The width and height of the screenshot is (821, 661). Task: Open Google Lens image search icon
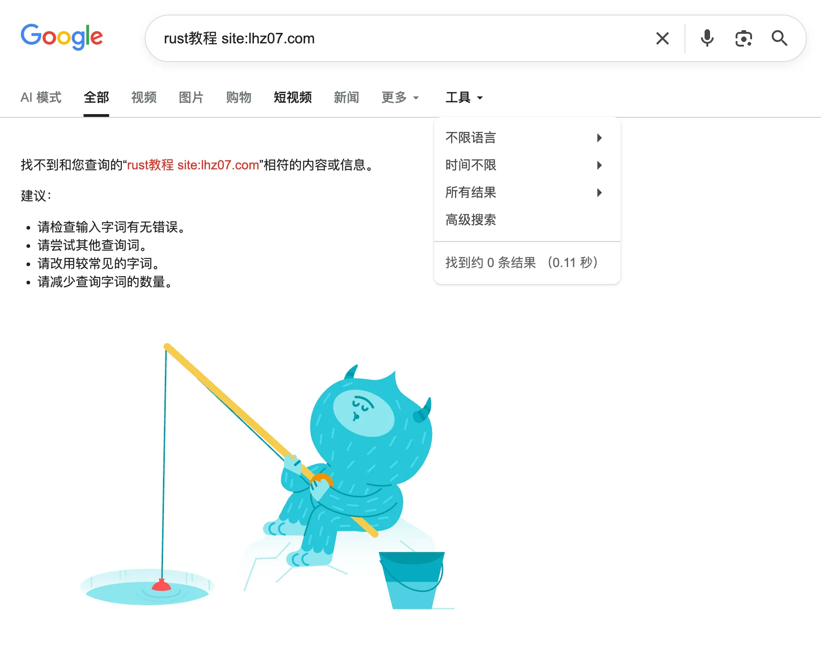pos(743,38)
